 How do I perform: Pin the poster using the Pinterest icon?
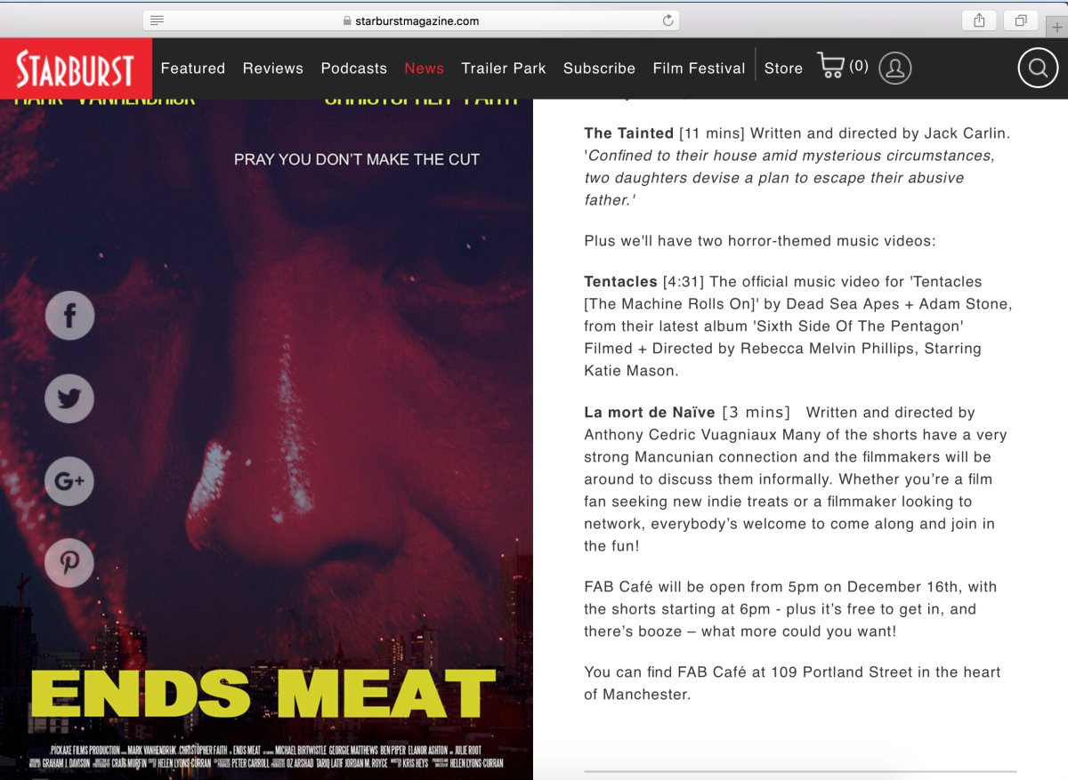coord(69,563)
